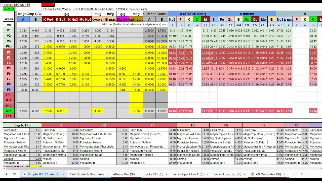
Task: Select the 'V0' week label
Action: coord(9,25)
